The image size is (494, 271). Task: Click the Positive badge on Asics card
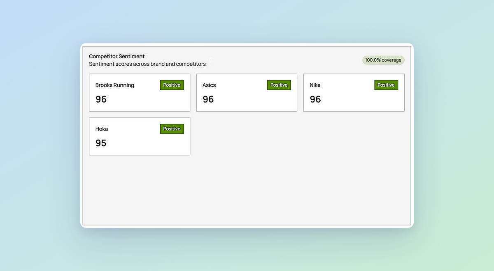click(279, 85)
